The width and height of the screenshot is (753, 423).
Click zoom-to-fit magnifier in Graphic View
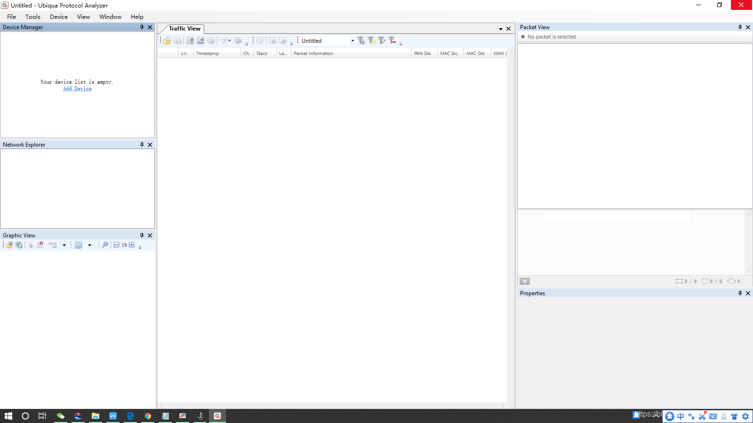[105, 245]
